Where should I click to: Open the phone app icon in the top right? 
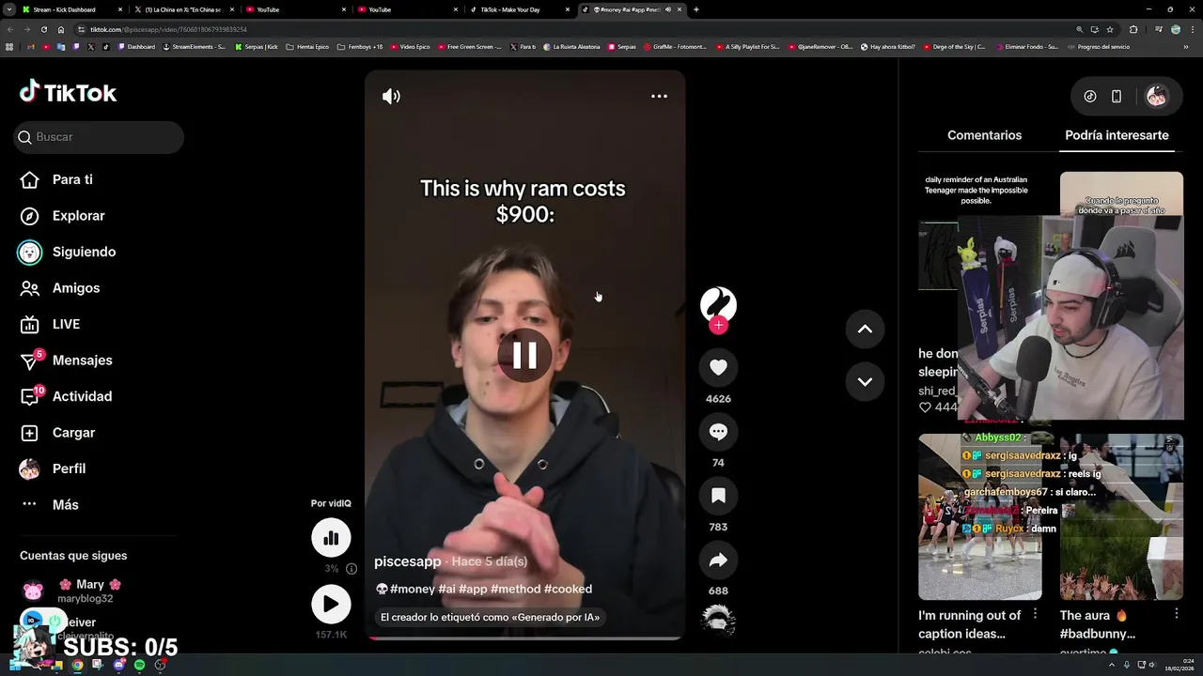click(x=1117, y=96)
